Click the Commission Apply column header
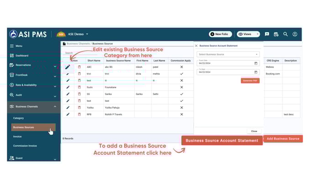Viewport: 314px width, 176px height. (x=181, y=60)
